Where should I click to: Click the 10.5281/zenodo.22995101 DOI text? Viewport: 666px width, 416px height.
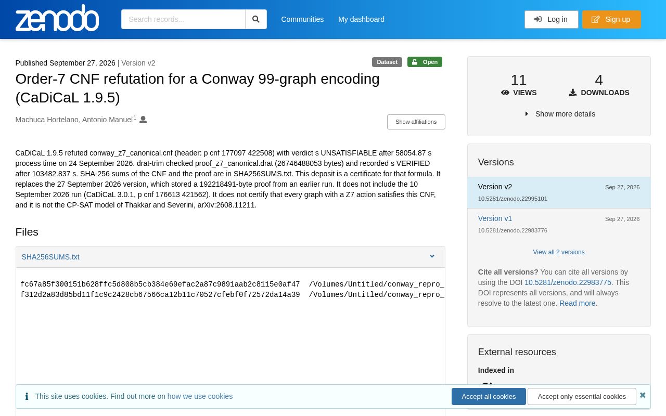(513, 199)
